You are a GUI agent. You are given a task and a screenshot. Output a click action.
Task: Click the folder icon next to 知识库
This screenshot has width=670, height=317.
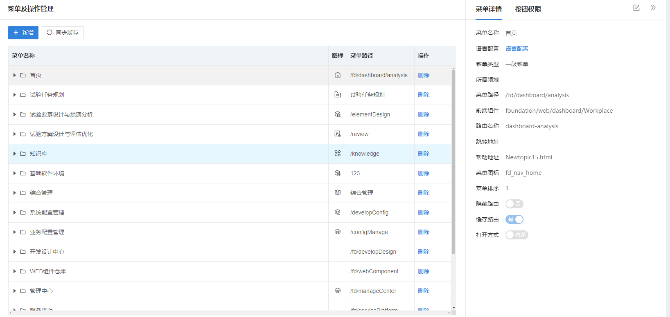point(23,154)
